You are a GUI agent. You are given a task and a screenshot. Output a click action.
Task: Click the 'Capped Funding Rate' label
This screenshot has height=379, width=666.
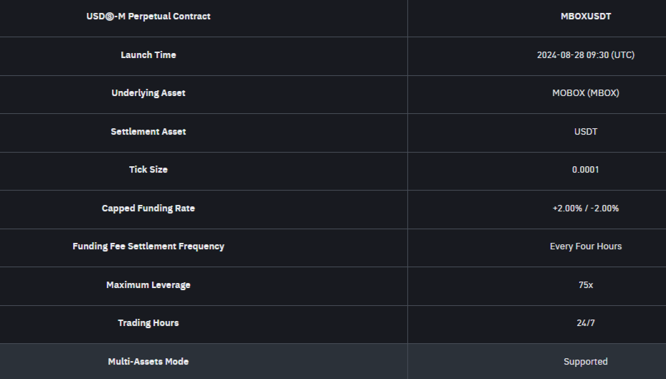pyautogui.click(x=148, y=208)
